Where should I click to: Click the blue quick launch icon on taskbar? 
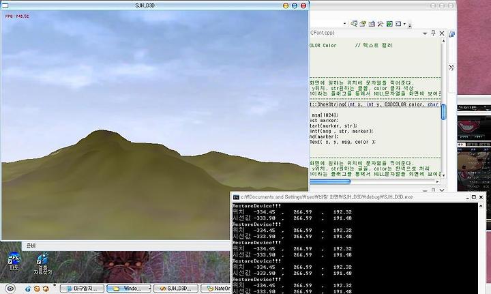pyautogui.click(x=28, y=289)
